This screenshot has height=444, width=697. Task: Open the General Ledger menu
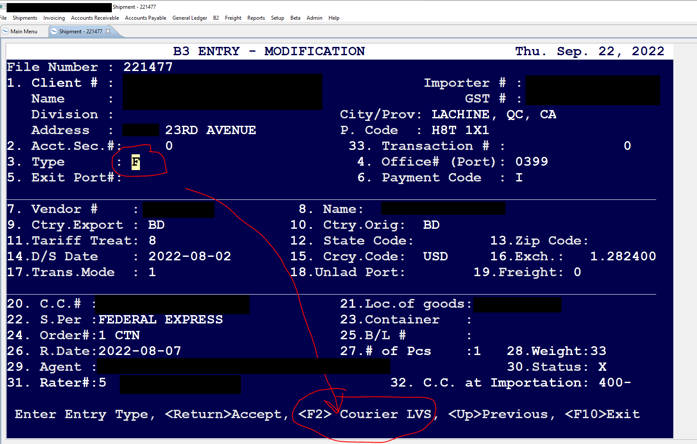click(189, 18)
